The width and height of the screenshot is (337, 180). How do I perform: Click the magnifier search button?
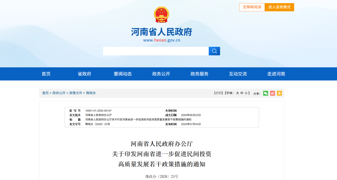coord(214,51)
